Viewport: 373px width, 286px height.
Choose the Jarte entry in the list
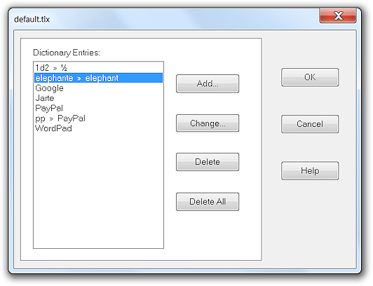click(x=98, y=98)
